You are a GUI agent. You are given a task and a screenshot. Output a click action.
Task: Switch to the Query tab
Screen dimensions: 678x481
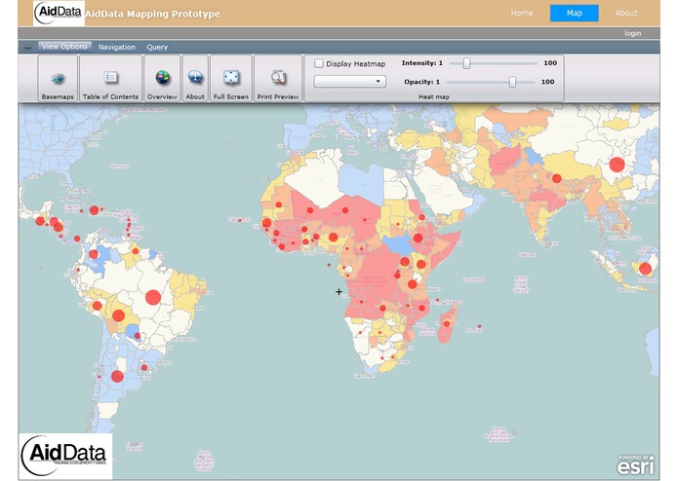click(x=157, y=47)
